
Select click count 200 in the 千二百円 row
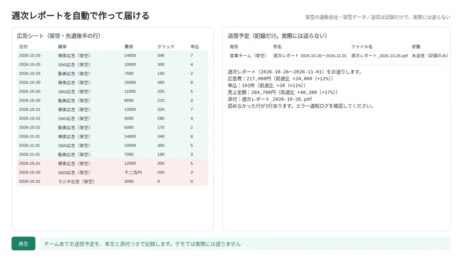161,173
